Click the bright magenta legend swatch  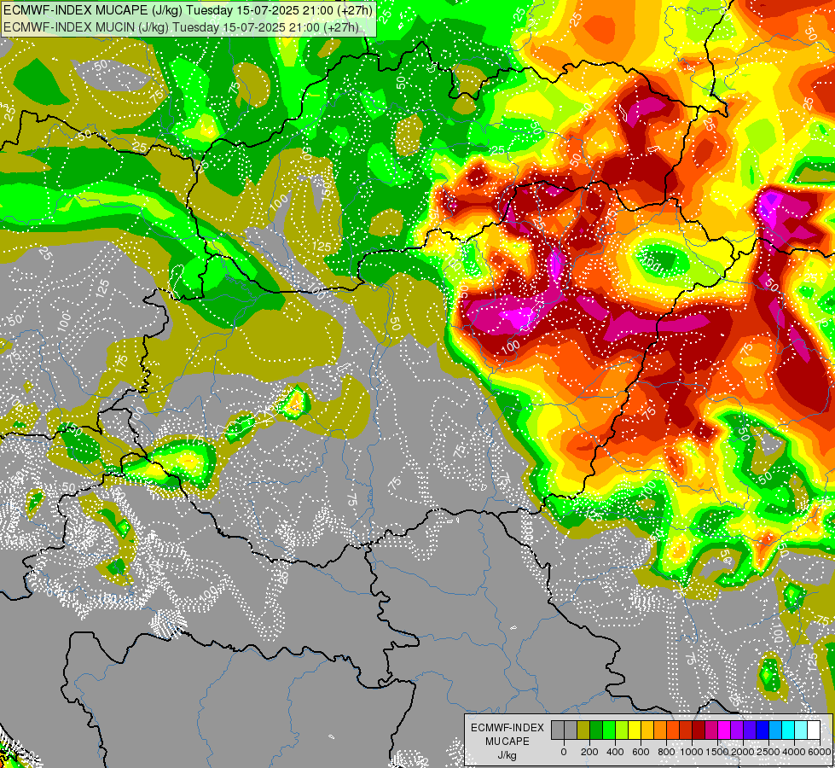click(724, 730)
